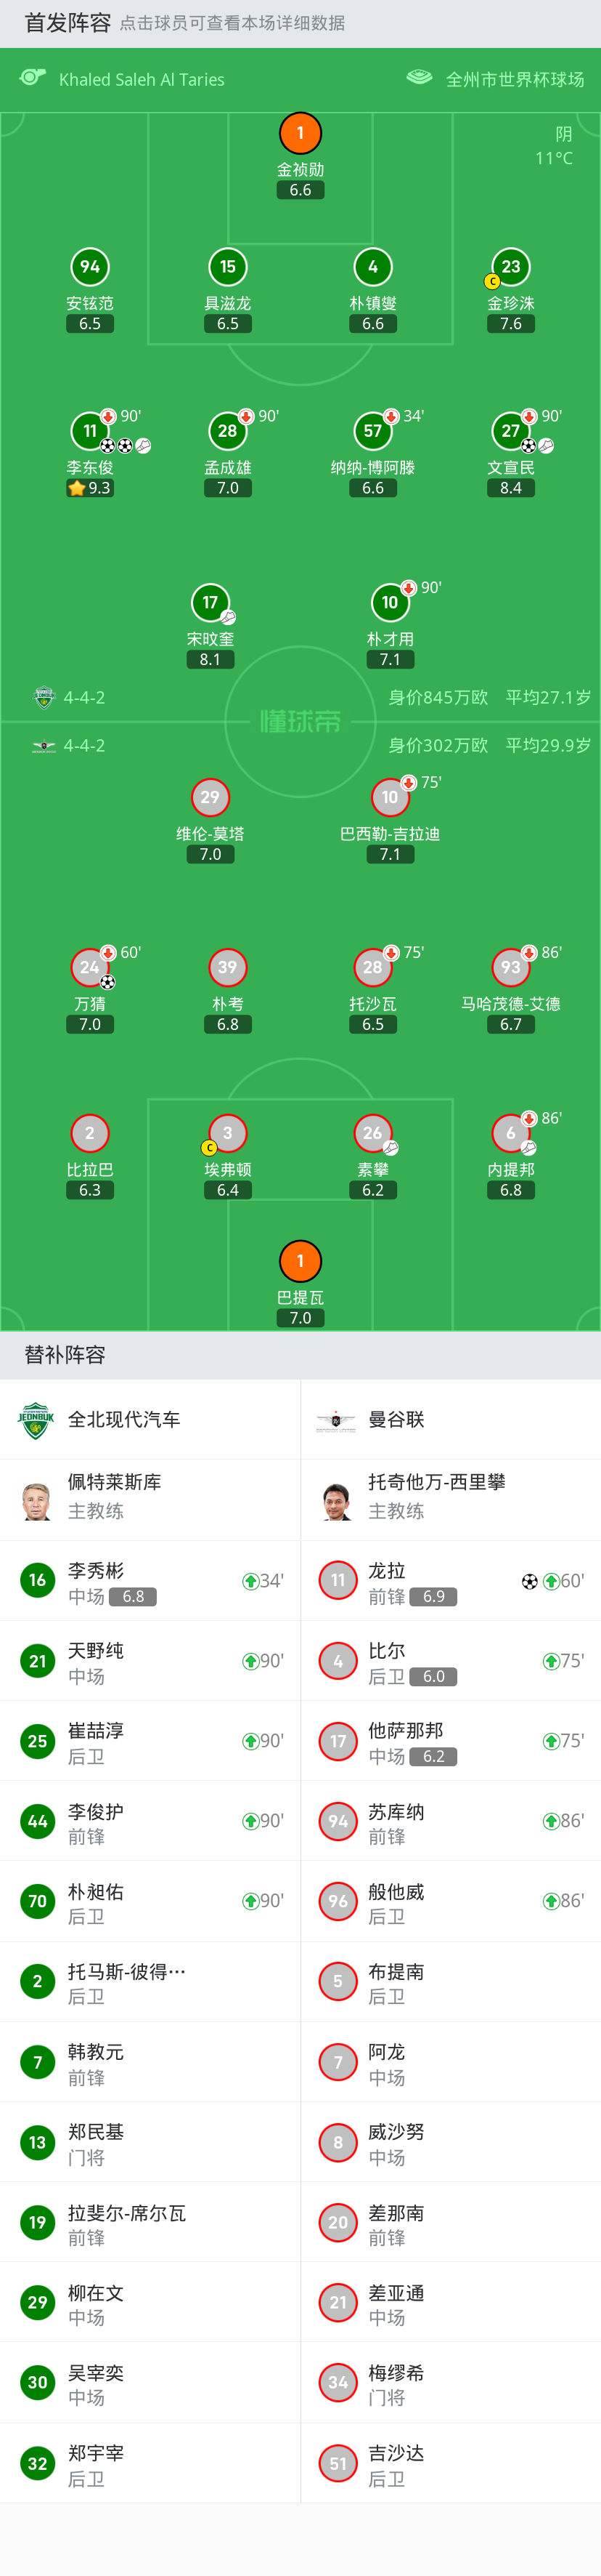Open substitute 李秀彬 number 16 row

pos(150,1581)
